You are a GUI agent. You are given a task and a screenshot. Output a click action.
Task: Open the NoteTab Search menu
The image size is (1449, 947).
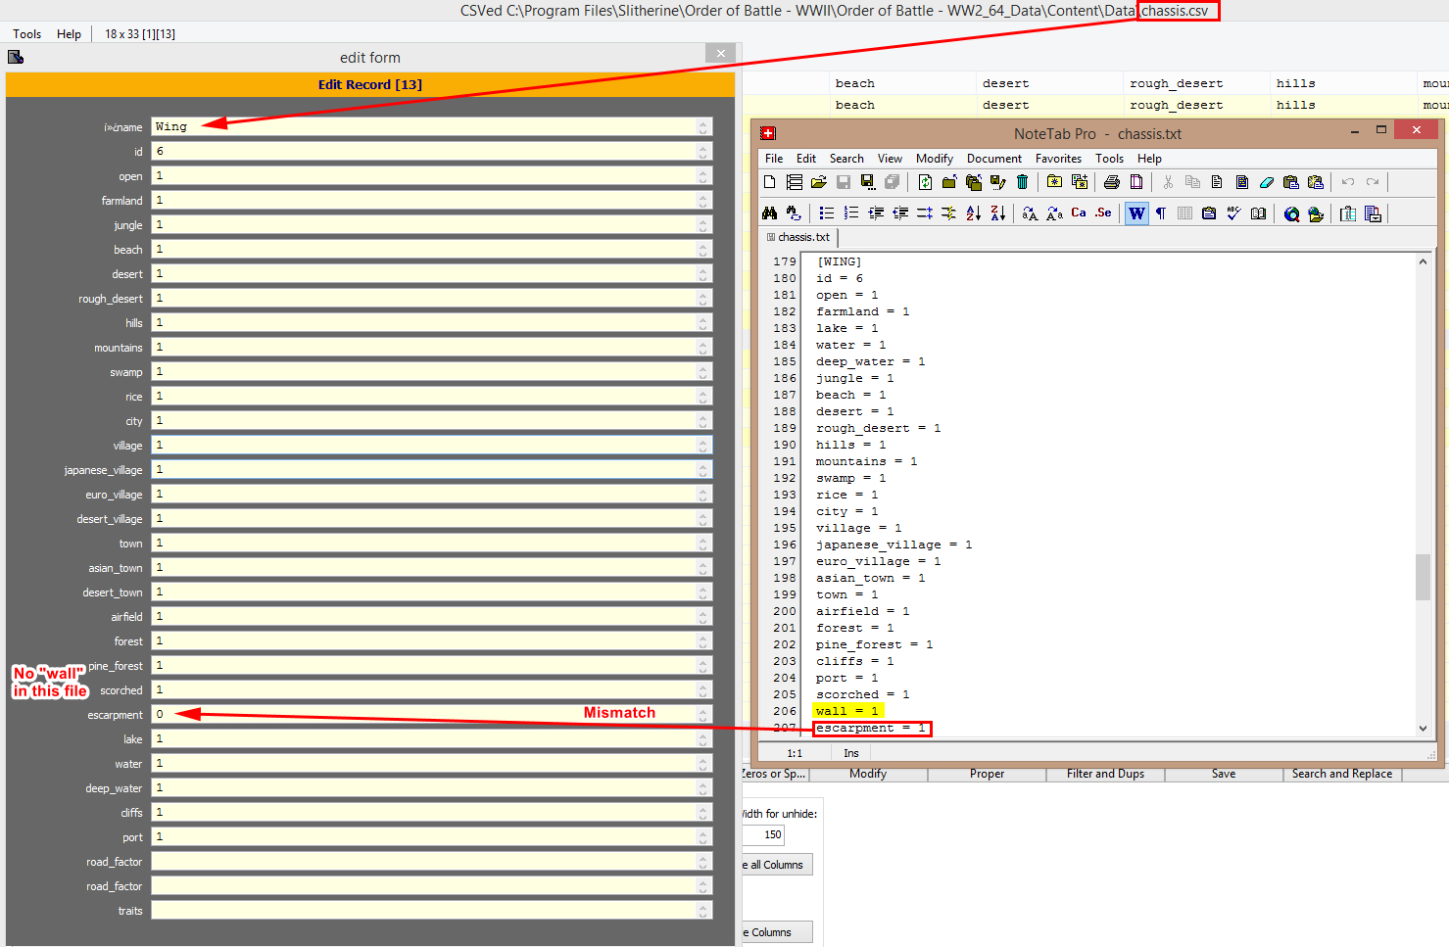(x=846, y=159)
